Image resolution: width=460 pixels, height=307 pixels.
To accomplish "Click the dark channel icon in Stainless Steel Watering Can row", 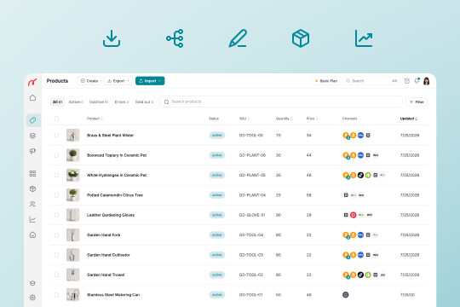I will [x=346, y=295].
